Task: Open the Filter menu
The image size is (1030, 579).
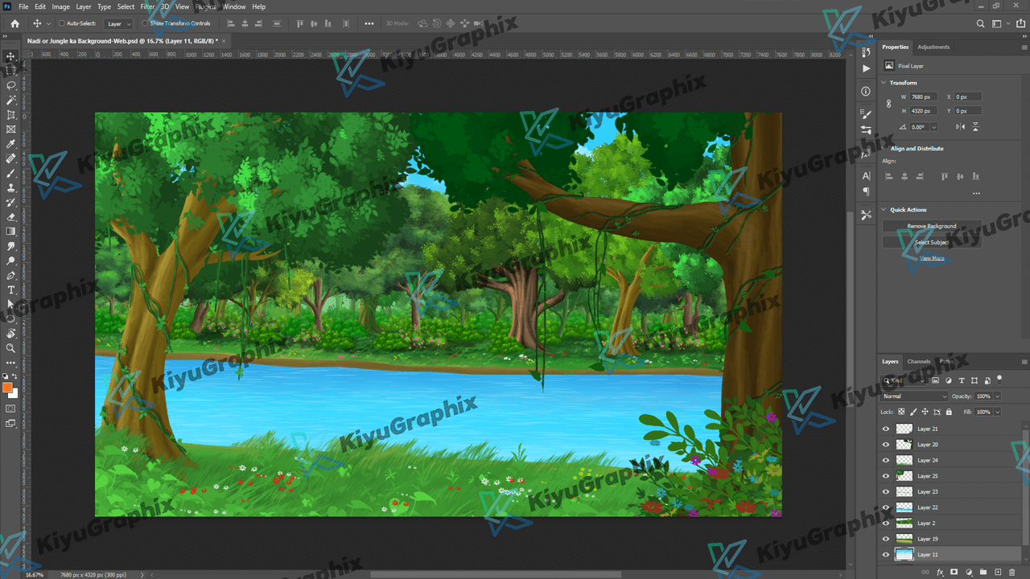Action: 147,6
